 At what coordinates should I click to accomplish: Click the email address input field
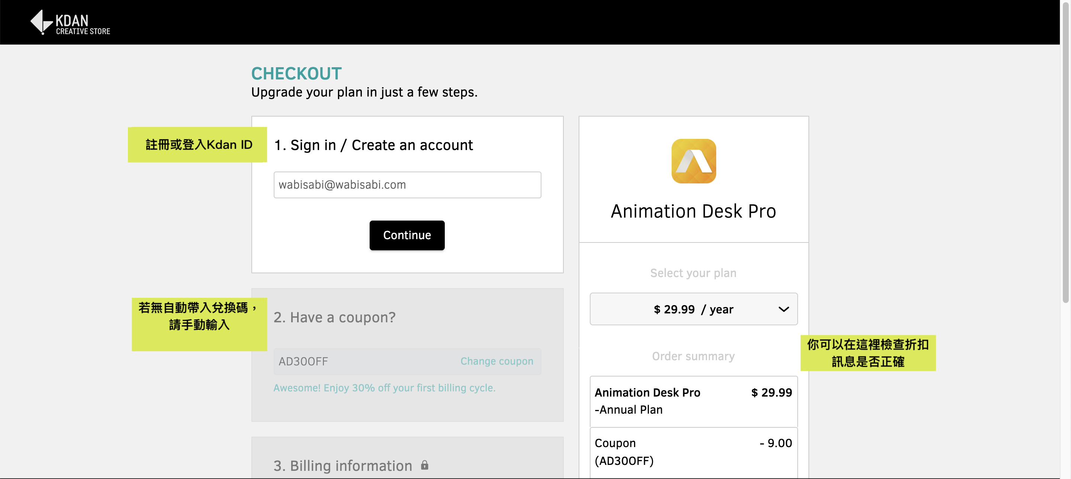[x=407, y=185]
